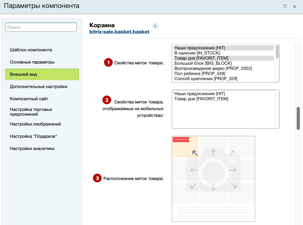
Task: Select Наши предложения [HIT] in mobile list
Action: 223,94
